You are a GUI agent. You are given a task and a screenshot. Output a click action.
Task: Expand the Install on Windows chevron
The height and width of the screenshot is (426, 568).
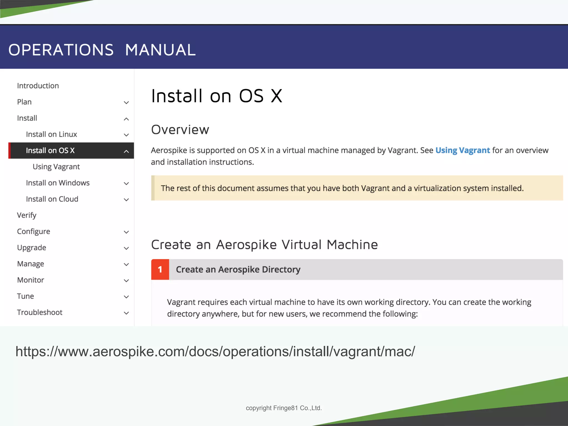[126, 184]
